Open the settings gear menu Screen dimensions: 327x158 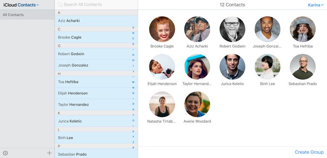5,153
